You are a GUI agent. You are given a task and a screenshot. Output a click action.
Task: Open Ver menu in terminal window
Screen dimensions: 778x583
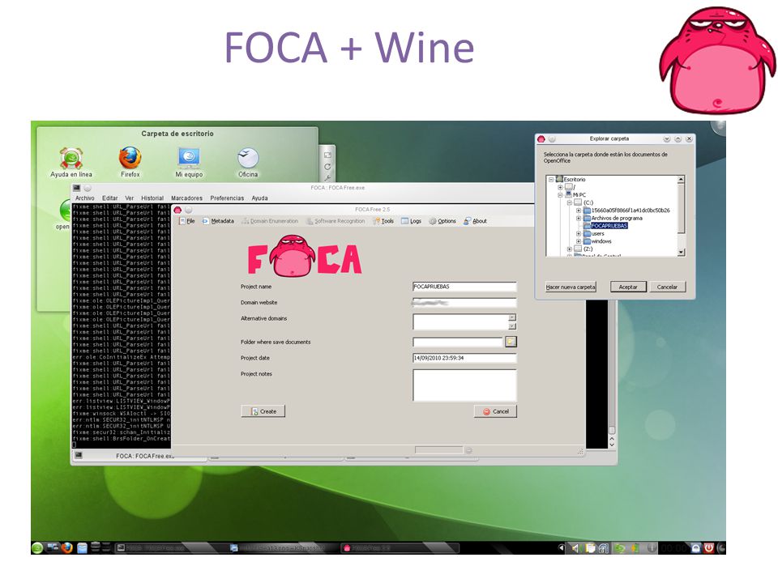click(x=130, y=198)
